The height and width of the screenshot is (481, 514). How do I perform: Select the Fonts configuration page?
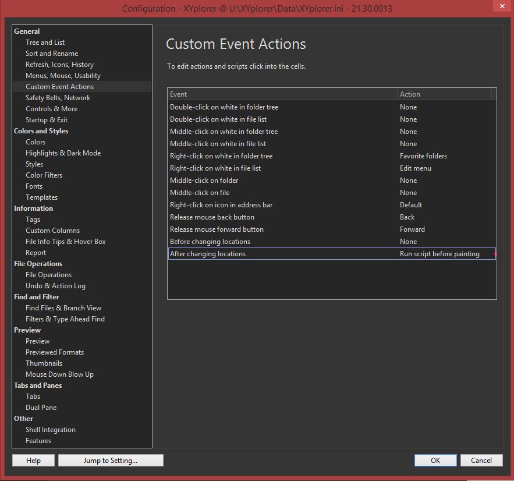coord(34,186)
